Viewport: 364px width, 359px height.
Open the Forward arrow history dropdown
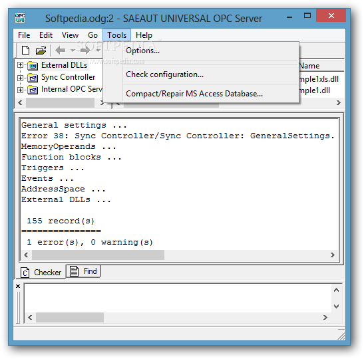coord(98,51)
